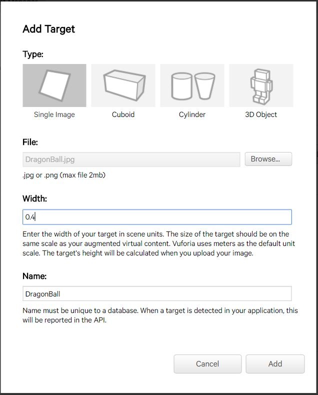Image resolution: width=318 pixels, height=395 pixels.
Task: Click the .jpg or .png file hint
Action: [x=64, y=175]
